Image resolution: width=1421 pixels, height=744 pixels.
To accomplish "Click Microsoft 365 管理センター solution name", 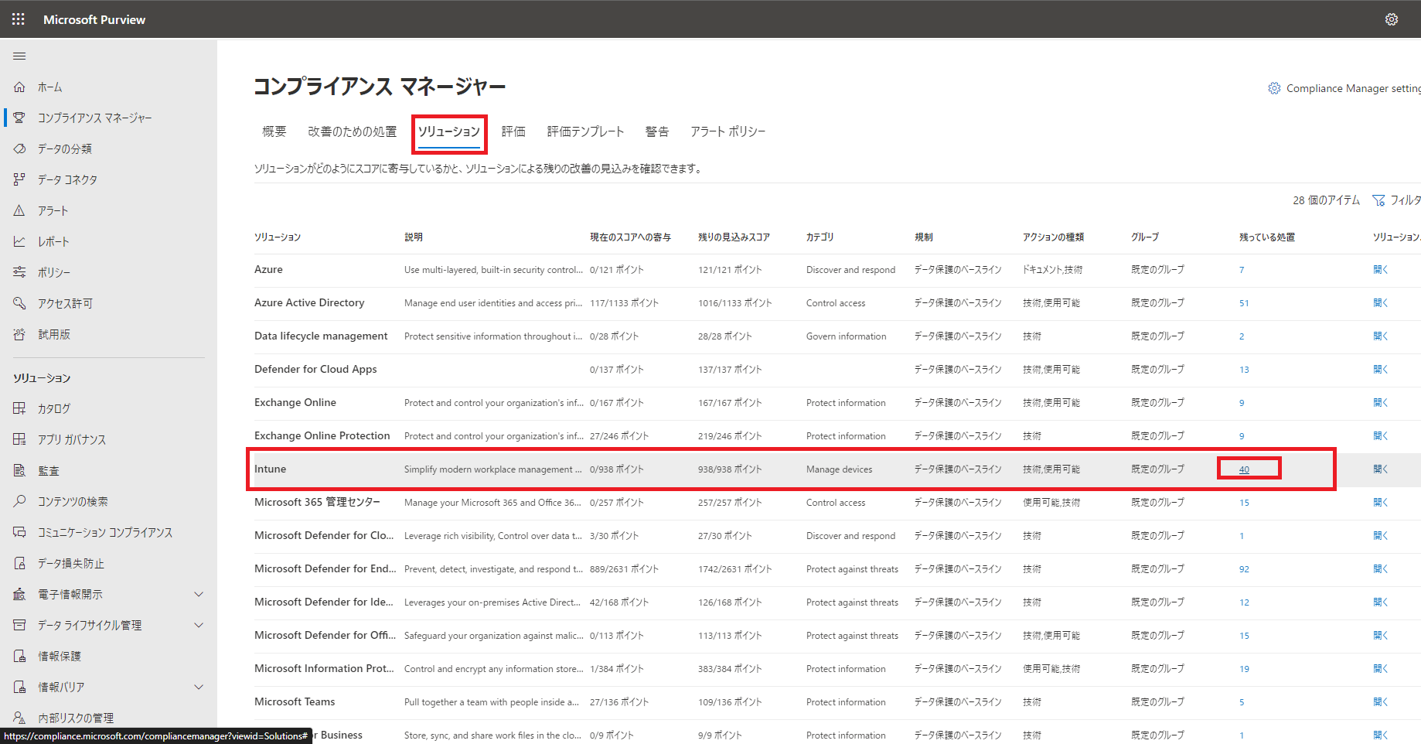I will 317,502.
